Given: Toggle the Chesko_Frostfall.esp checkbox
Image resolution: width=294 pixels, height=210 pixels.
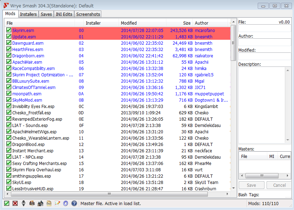Looking at the screenshot, I should (9, 113).
